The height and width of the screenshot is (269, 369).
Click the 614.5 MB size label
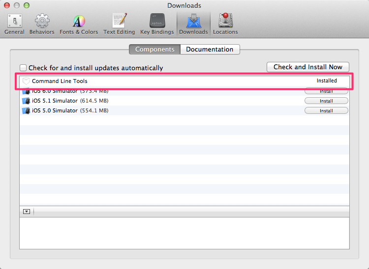click(94, 101)
